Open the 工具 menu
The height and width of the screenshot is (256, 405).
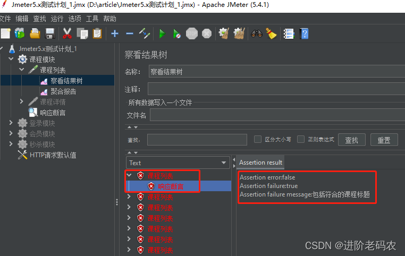(92, 19)
